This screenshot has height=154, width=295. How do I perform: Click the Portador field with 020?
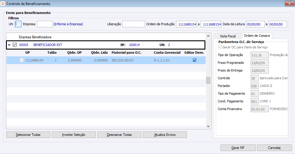pos(255,86)
